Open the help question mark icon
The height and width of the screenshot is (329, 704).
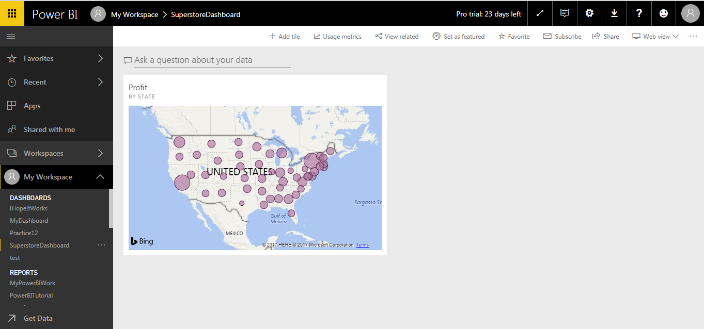click(x=639, y=13)
